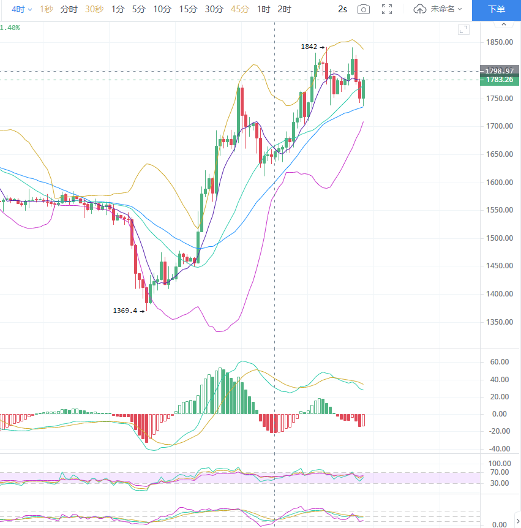This screenshot has width=521, height=528.
Task: Switch chart to 1时 interval
Action: click(x=263, y=9)
